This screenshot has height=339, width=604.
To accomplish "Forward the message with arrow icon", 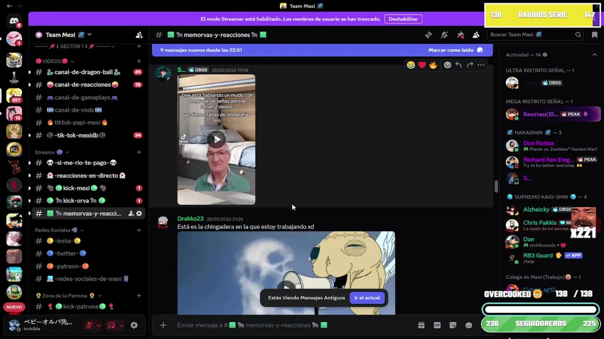I will point(470,65).
